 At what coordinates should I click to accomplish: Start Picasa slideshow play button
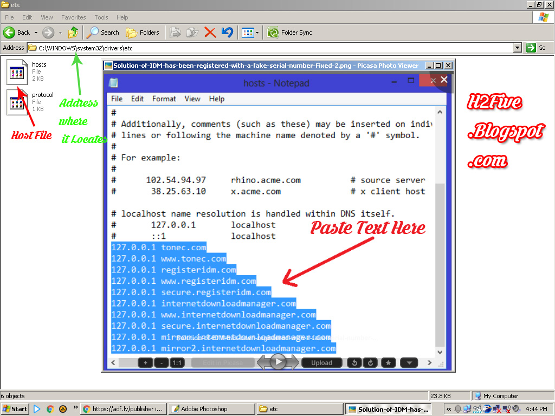[x=278, y=361]
